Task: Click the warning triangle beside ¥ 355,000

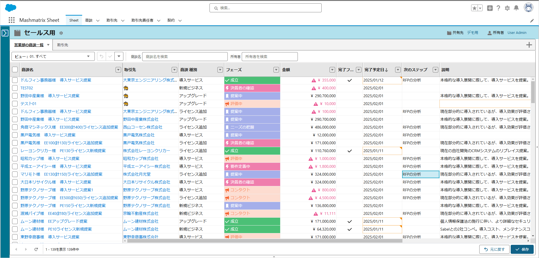Action: (x=314, y=80)
